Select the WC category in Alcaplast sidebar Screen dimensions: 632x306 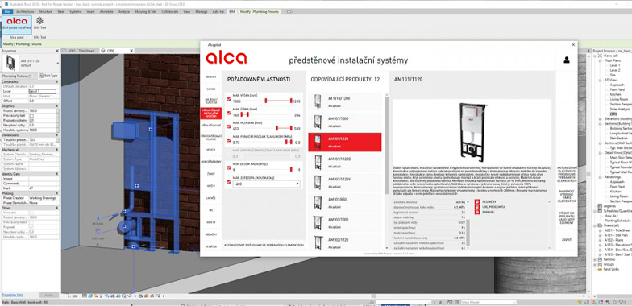click(x=211, y=210)
